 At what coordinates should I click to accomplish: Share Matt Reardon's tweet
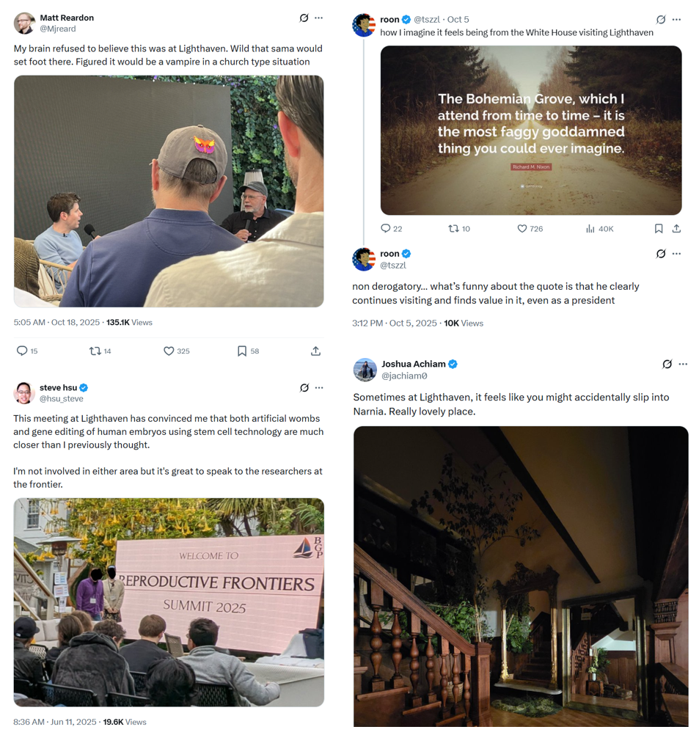pos(315,351)
